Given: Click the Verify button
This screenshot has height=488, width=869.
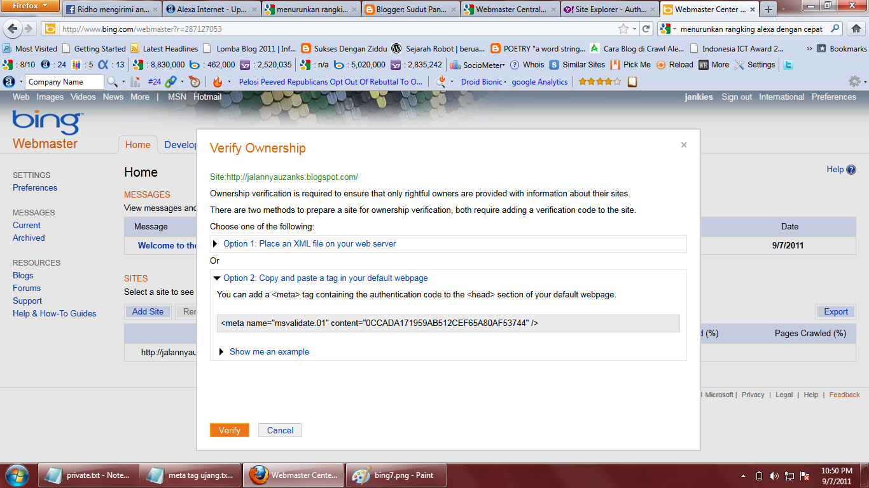Looking at the screenshot, I should 230,430.
